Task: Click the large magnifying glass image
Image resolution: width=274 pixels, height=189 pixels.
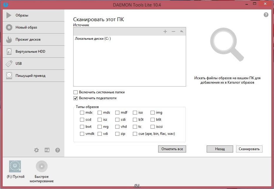Action: click(x=227, y=44)
